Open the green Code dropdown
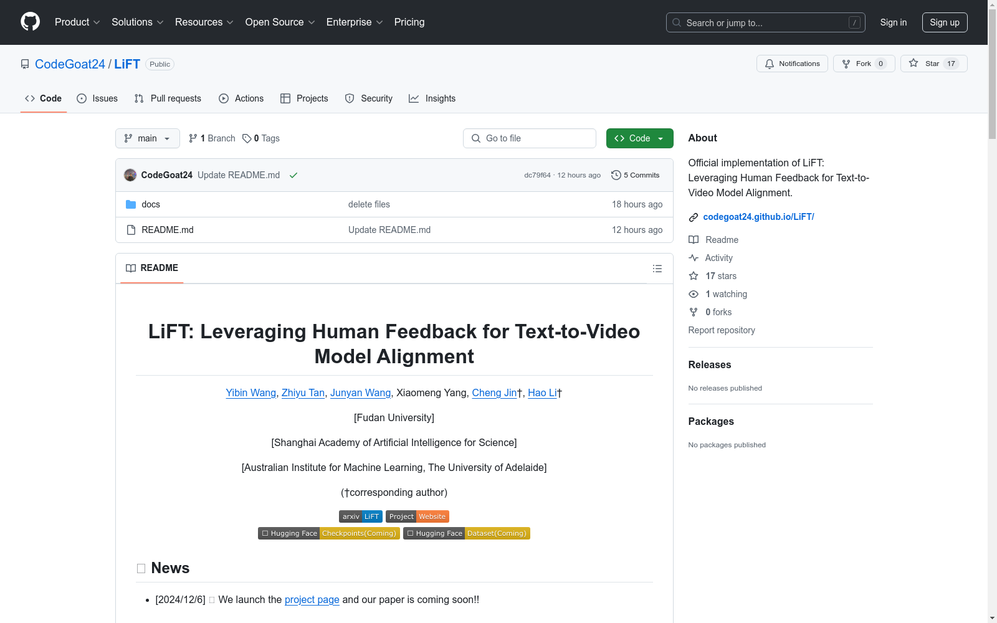This screenshot has width=997, height=623. 640,138
